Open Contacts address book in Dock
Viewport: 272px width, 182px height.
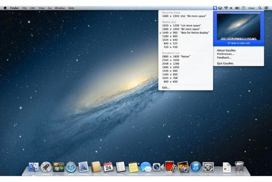click(96, 167)
